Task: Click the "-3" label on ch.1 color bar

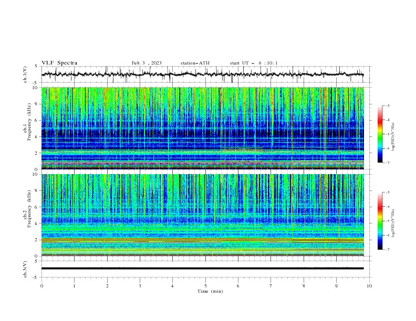Action: (x=387, y=105)
